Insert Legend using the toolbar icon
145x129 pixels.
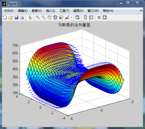91,17
